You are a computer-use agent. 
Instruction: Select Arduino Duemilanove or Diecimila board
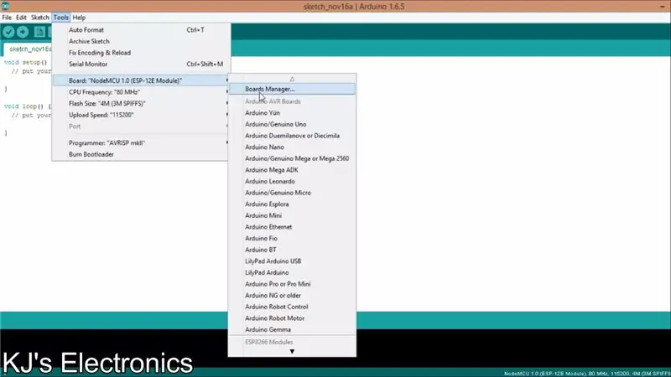click(x=292, y=136)
